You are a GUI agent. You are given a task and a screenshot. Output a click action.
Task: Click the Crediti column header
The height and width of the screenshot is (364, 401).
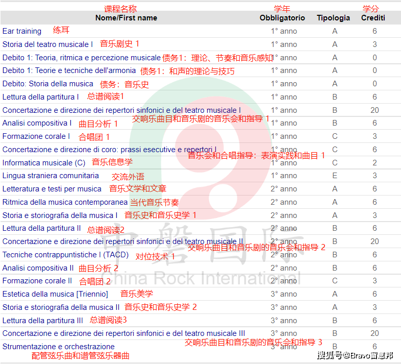pos(373,18)
